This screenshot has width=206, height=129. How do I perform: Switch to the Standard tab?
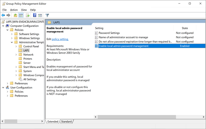pos(66,121)
